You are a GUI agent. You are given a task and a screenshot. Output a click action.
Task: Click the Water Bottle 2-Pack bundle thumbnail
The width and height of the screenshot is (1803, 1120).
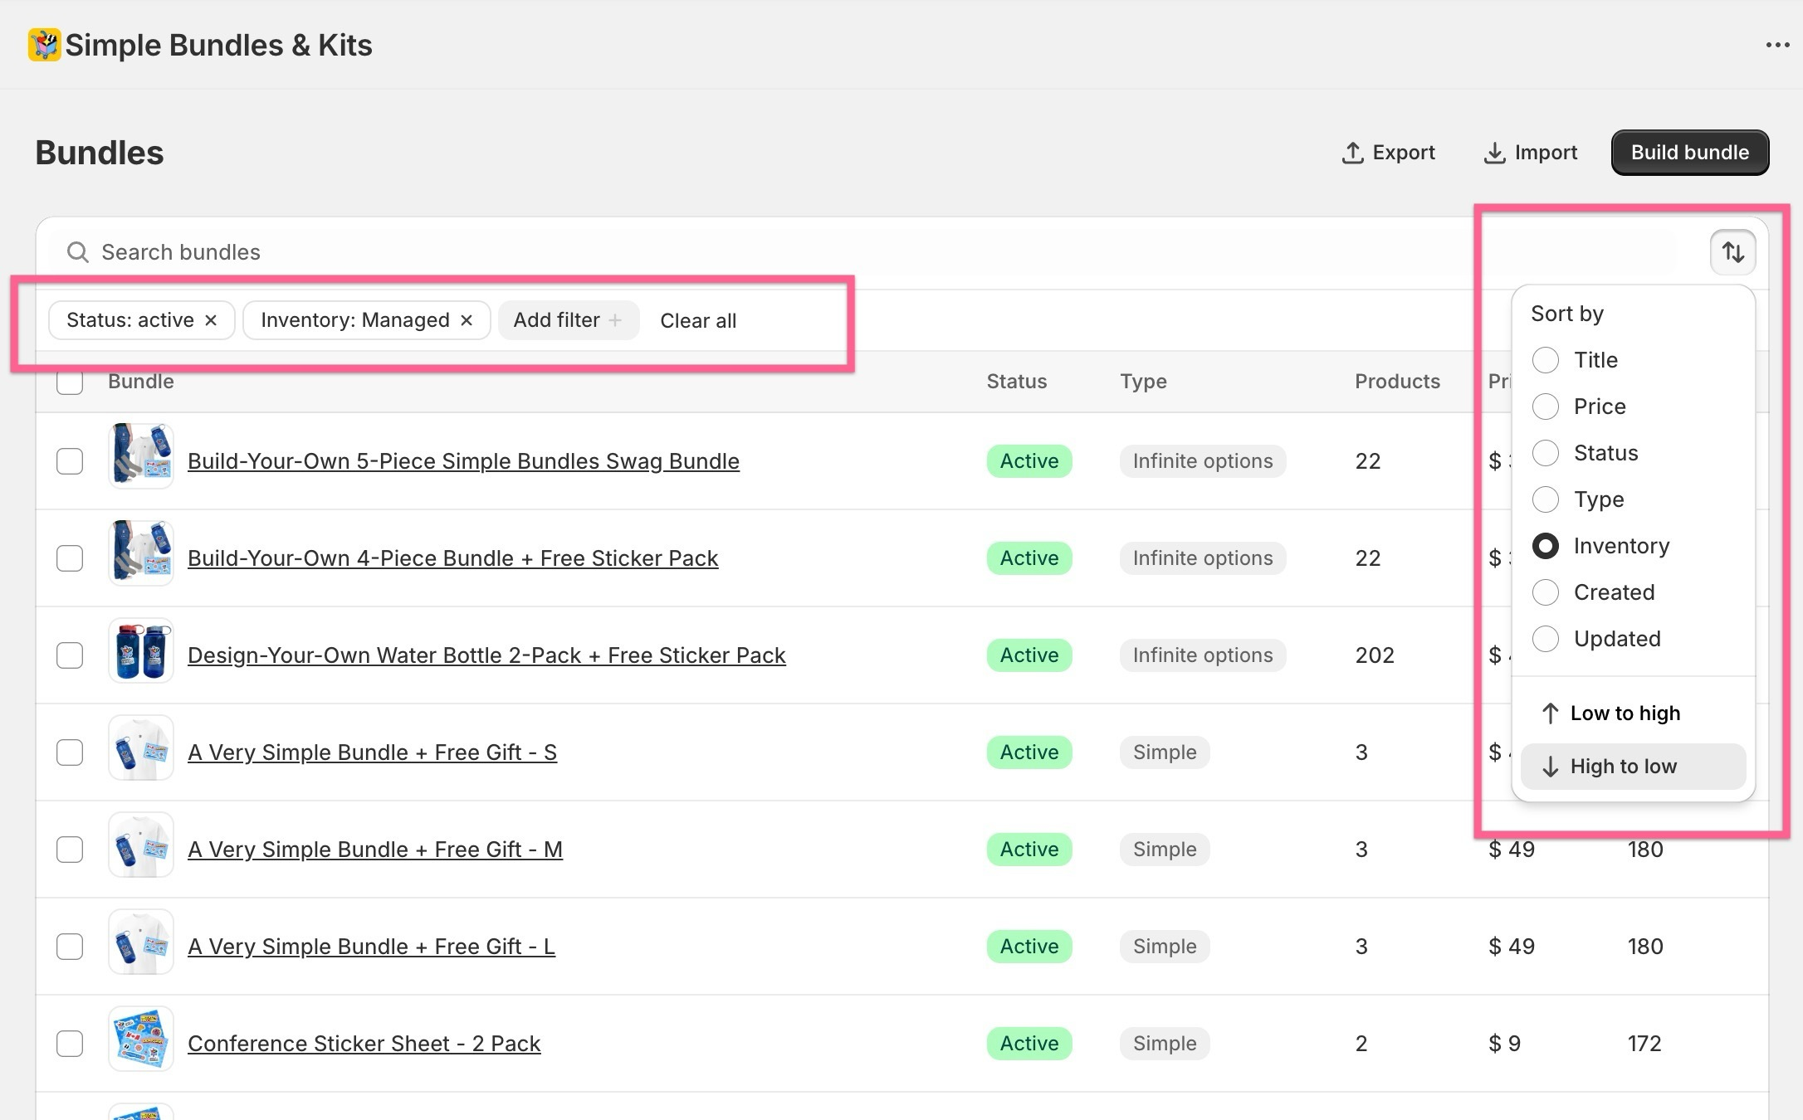pos(140,651)
